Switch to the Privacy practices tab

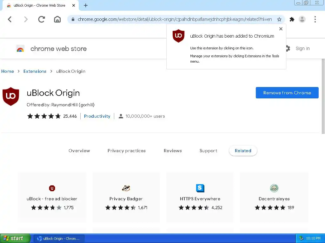(126, 151)
